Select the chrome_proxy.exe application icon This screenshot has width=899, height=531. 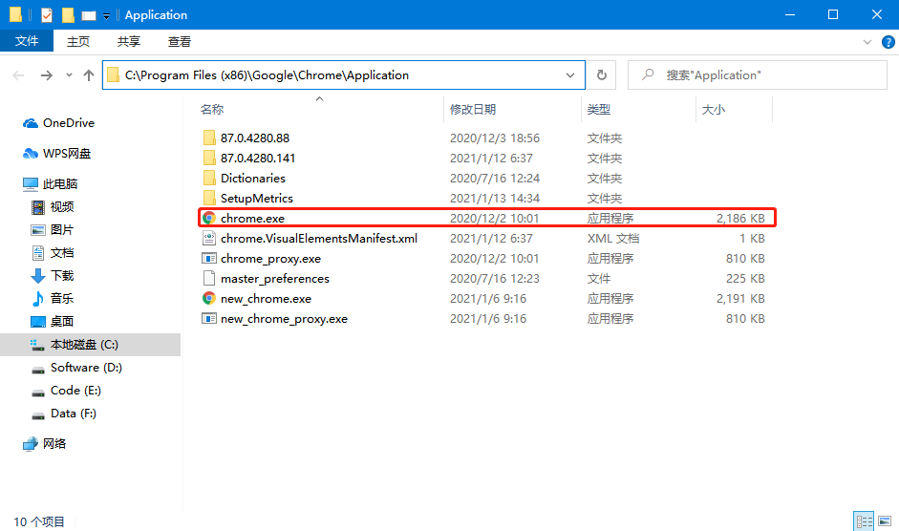(209, 258)
